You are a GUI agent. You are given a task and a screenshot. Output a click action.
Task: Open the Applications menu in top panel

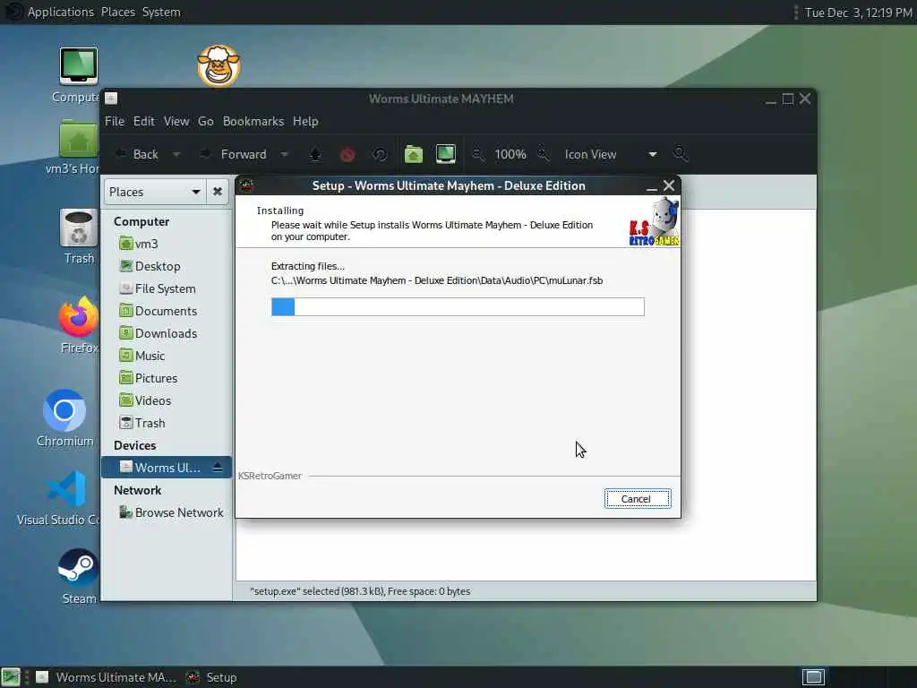tap(60, 12)
